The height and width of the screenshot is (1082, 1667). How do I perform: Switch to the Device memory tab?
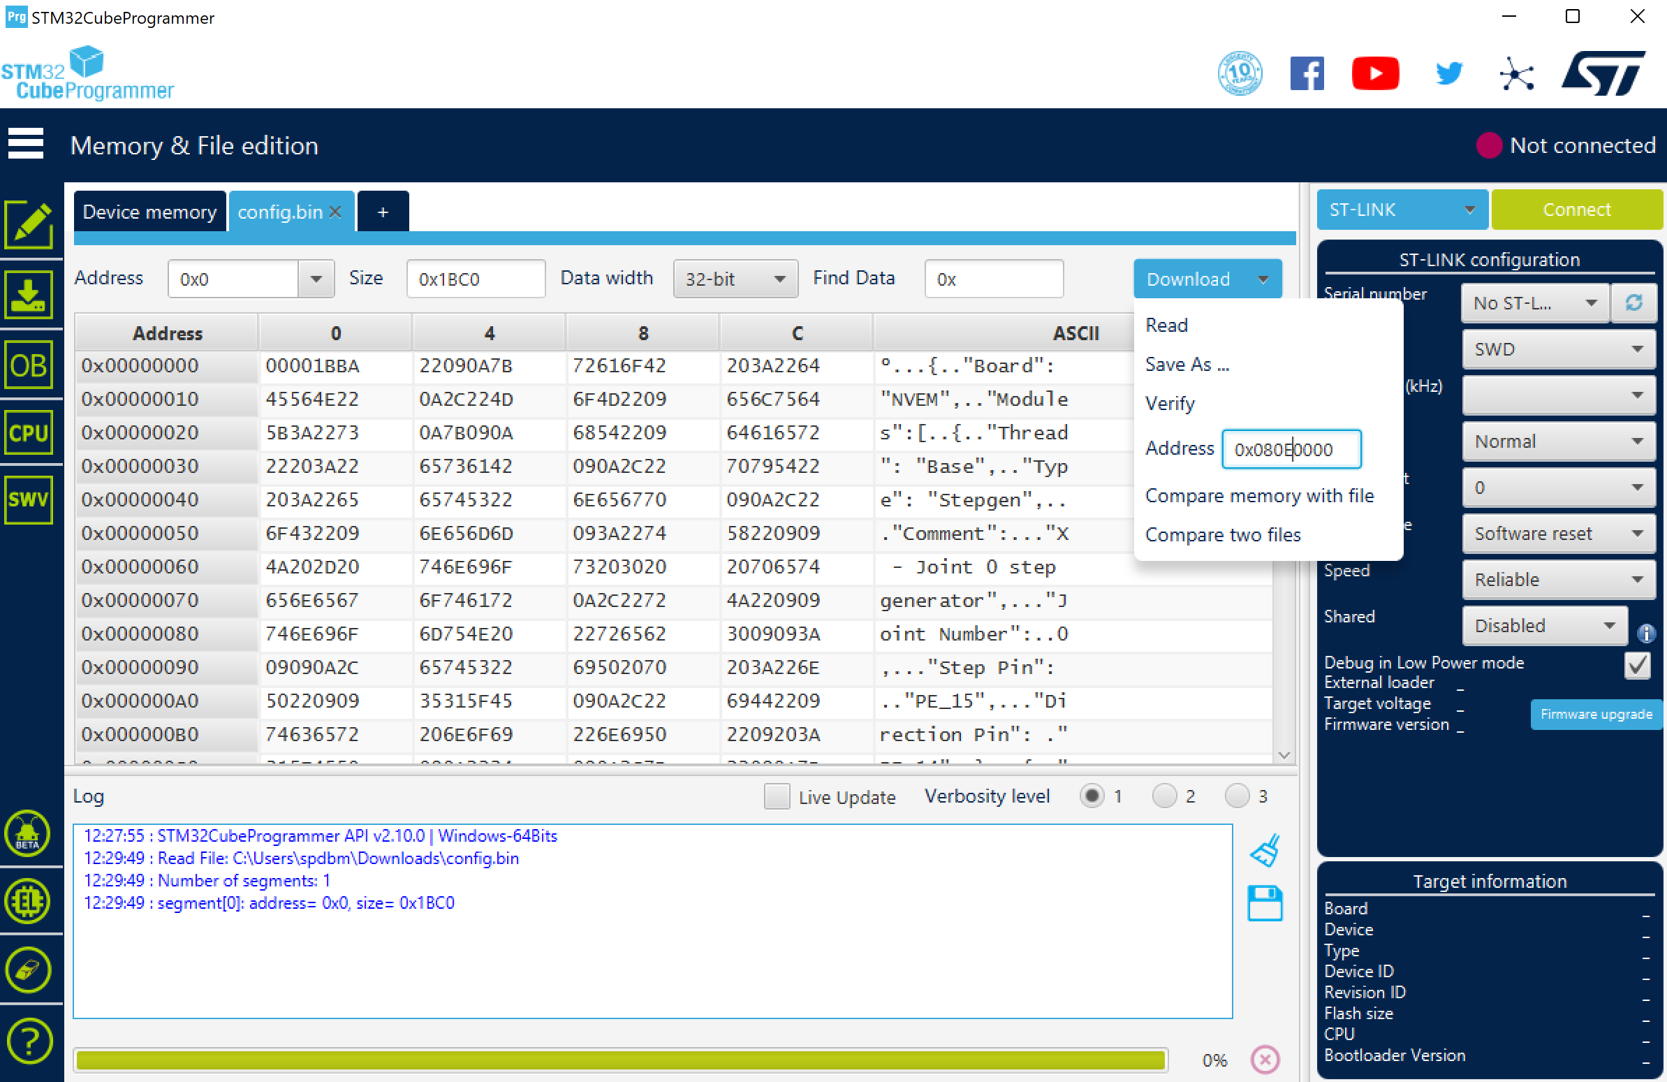point(149,212)
